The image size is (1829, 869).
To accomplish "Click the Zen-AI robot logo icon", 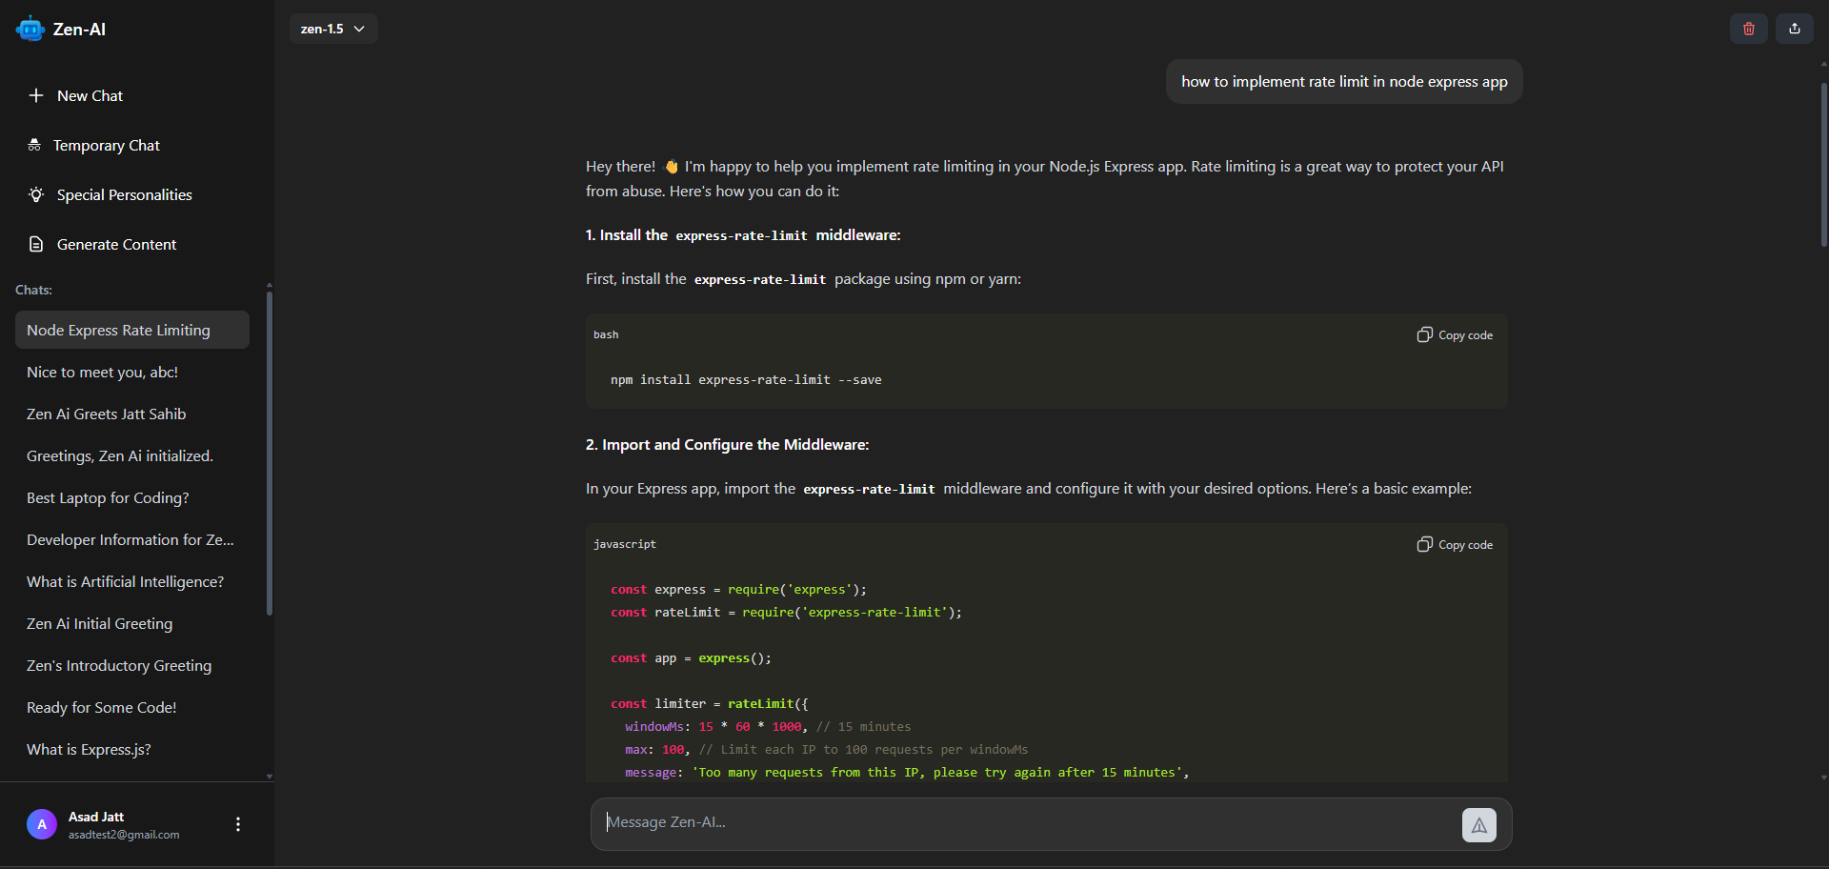I will (x=30, y=29).
